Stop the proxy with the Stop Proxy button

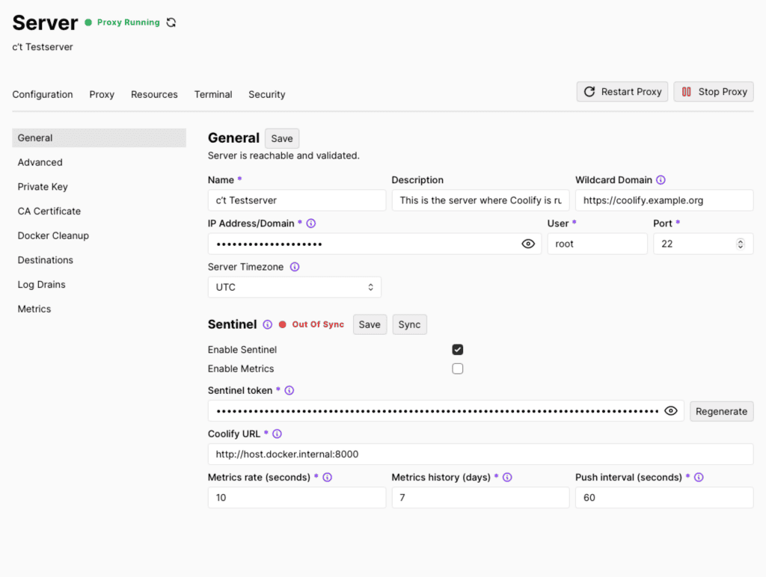(x=713, y=91)
